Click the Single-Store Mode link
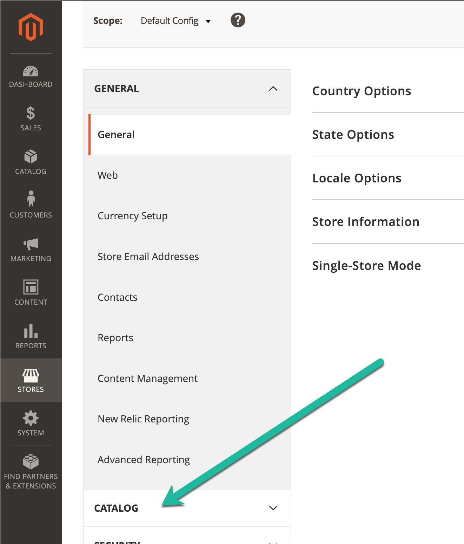This screenshot has height=544, width=464. click(x=366, y=265)
